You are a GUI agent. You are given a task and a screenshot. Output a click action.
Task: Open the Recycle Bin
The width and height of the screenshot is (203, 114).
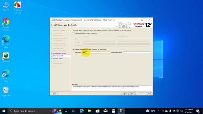click(6, 92)
